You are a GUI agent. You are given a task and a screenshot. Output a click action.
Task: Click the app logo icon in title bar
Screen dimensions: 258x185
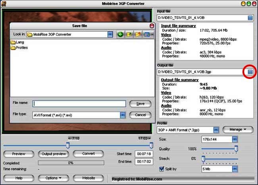tap(4, 4)
